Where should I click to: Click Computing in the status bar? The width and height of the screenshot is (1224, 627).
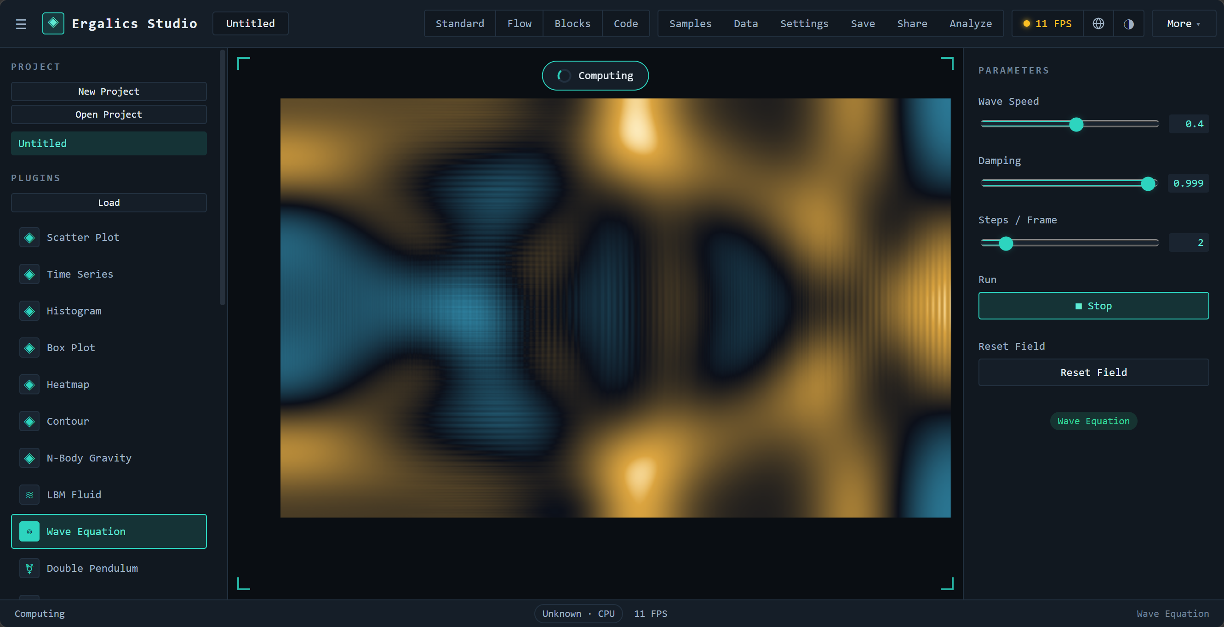[40, 614]
